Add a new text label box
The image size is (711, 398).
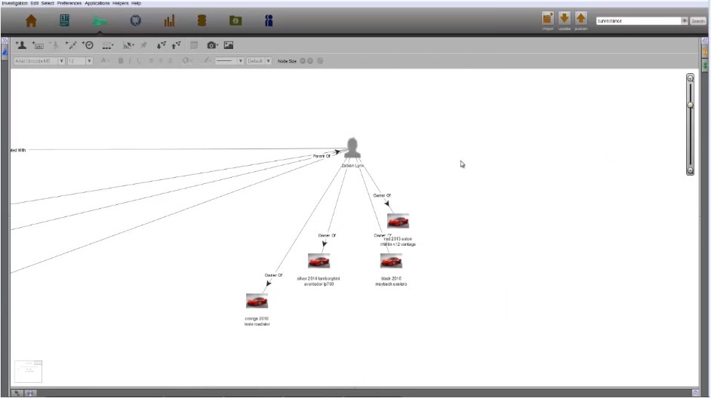pyautogui.click(x=38, y=45)
